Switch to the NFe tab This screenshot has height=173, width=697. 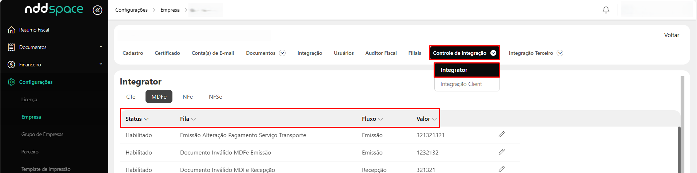[188, 97]
